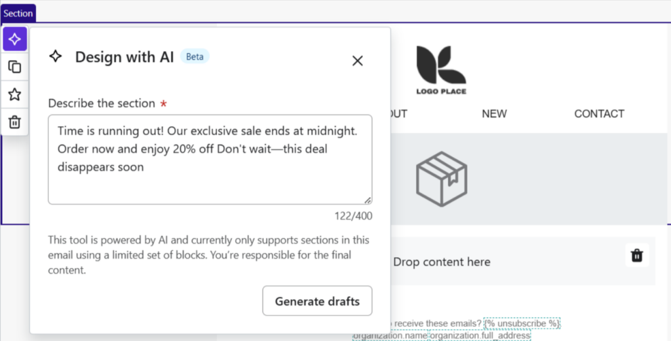Select the Section tab label
The image size is (671, 341).
coord(18,13)
